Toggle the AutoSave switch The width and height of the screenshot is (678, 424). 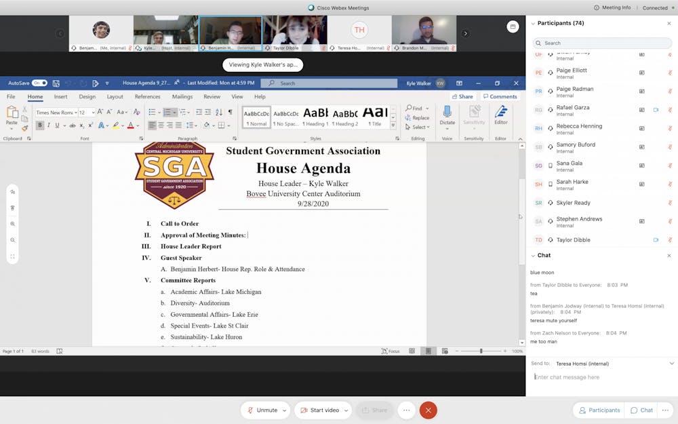point(39,83)
